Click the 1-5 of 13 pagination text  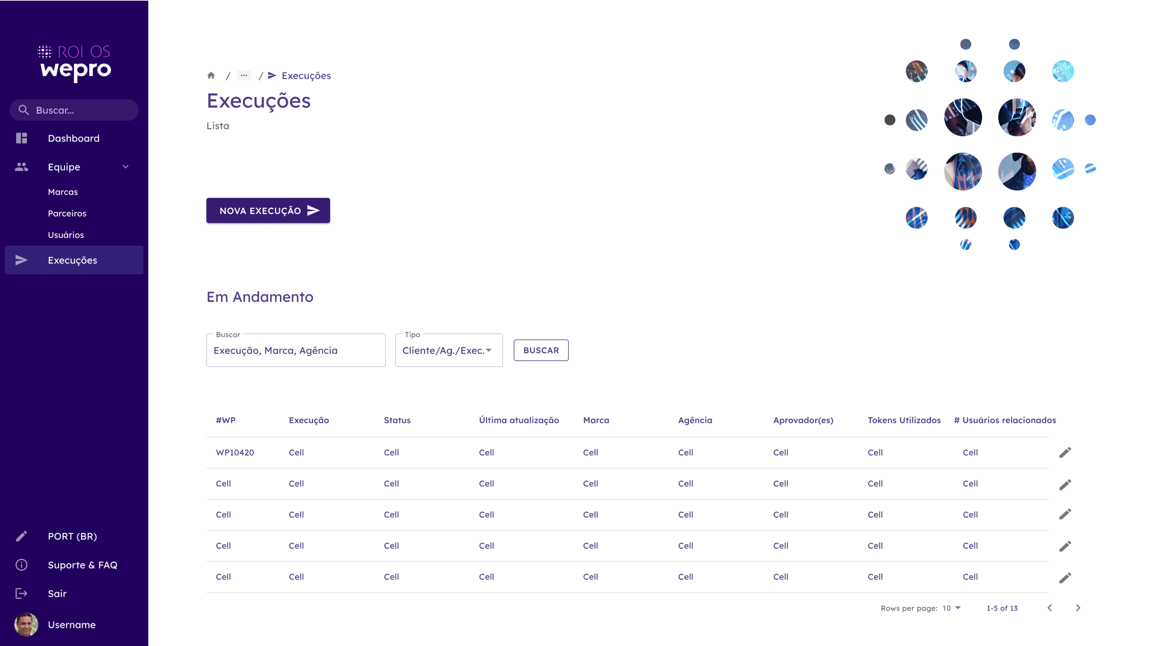[1002, 608]
